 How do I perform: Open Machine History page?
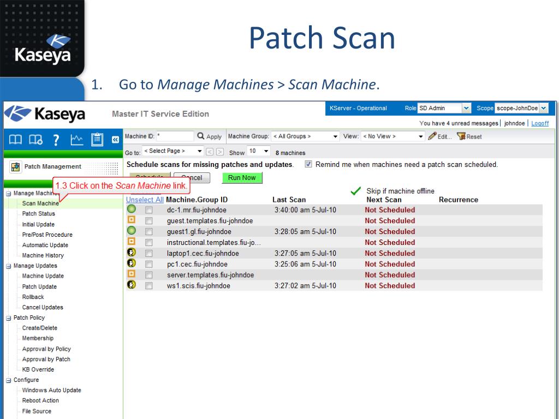[x=43, y=255]
